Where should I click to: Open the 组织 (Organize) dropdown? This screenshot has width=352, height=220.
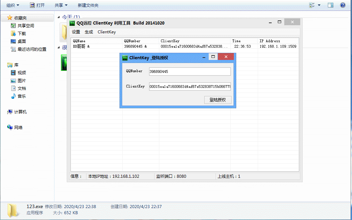pos(13,5)
